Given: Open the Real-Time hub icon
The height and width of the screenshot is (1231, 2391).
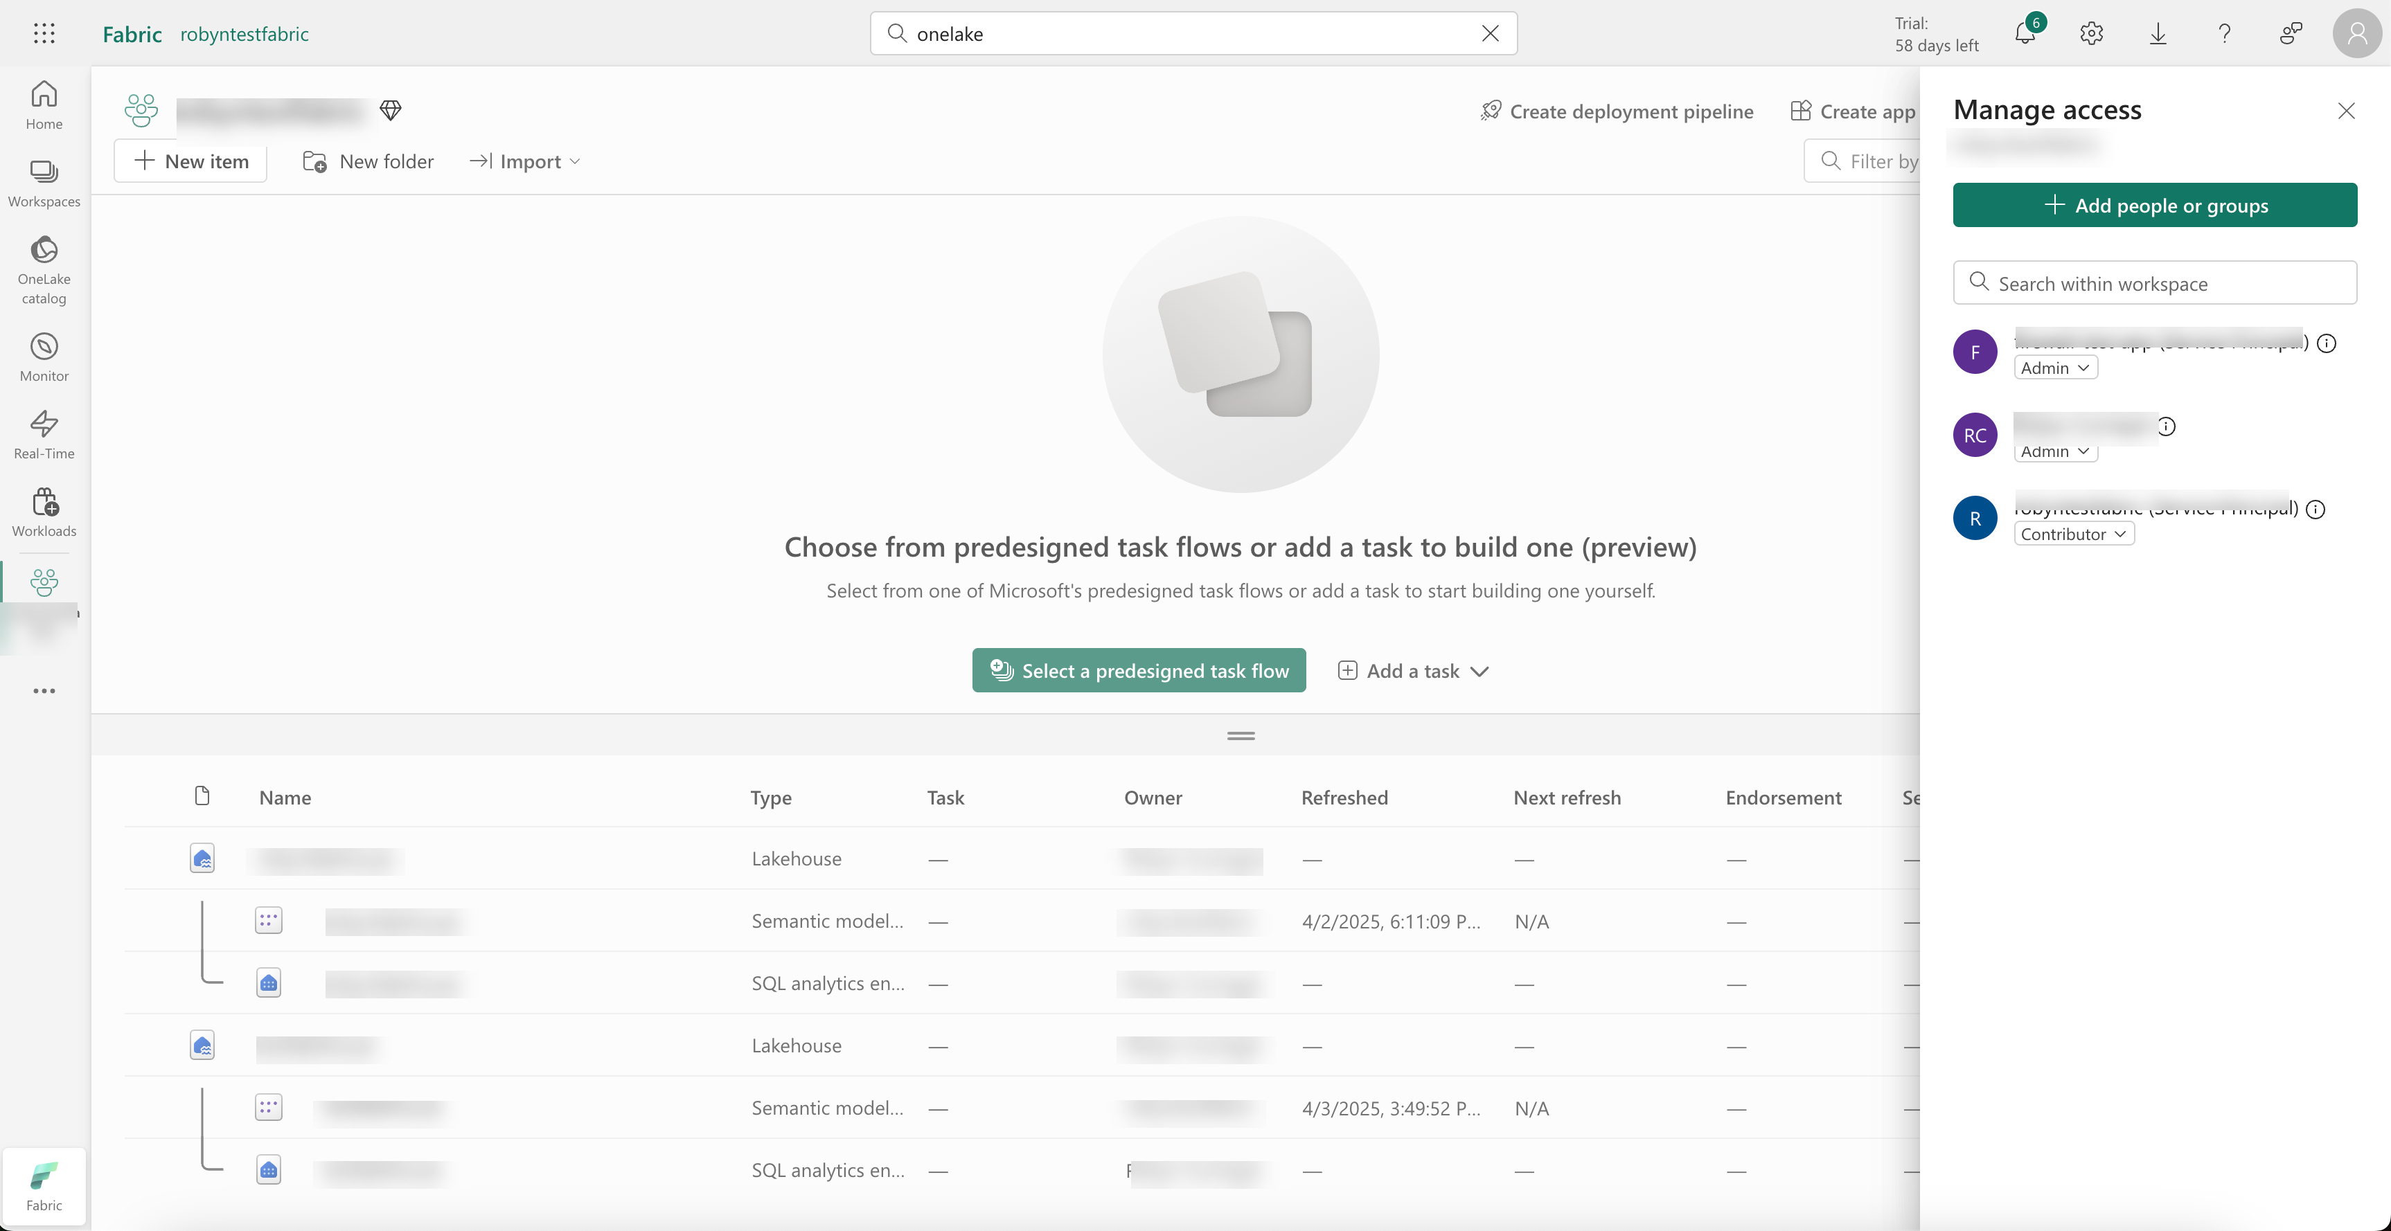Looking at the screenshot, I should coord(44,434).
